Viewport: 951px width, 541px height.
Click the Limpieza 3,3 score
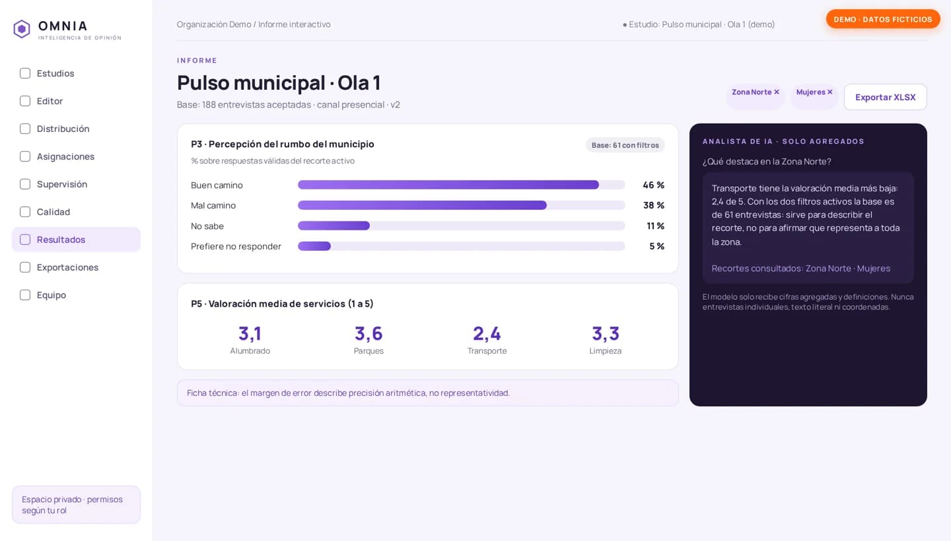(606, 339)
